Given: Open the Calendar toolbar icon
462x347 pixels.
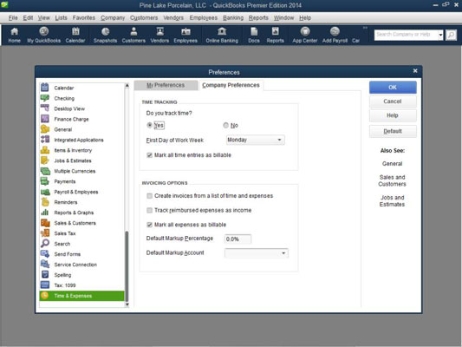Looking at the screenshot, I should pos(75,35).
